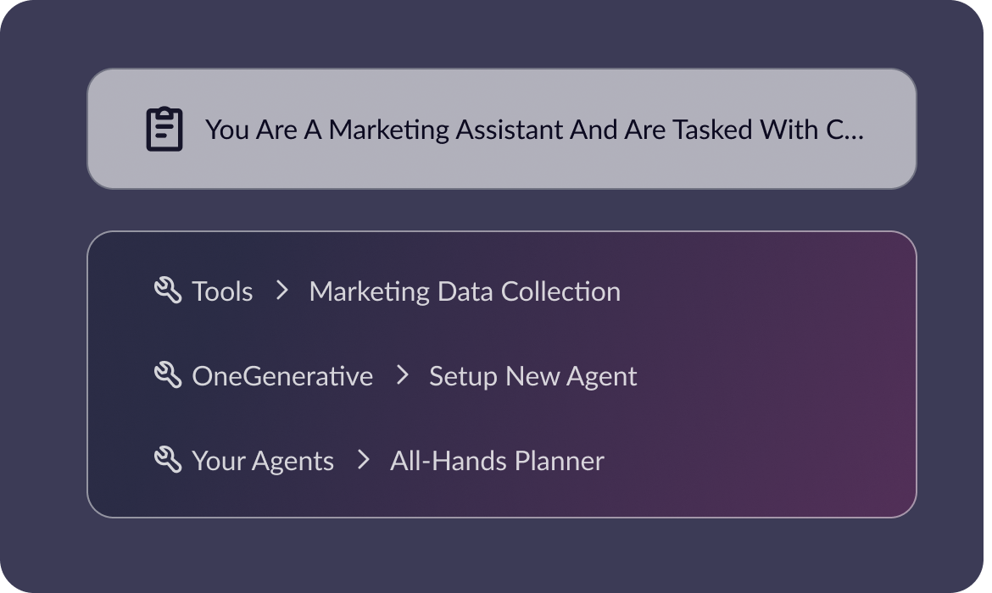Open the All-Hands Planner agent
The image size is (992, 593).
click(497, 461)
